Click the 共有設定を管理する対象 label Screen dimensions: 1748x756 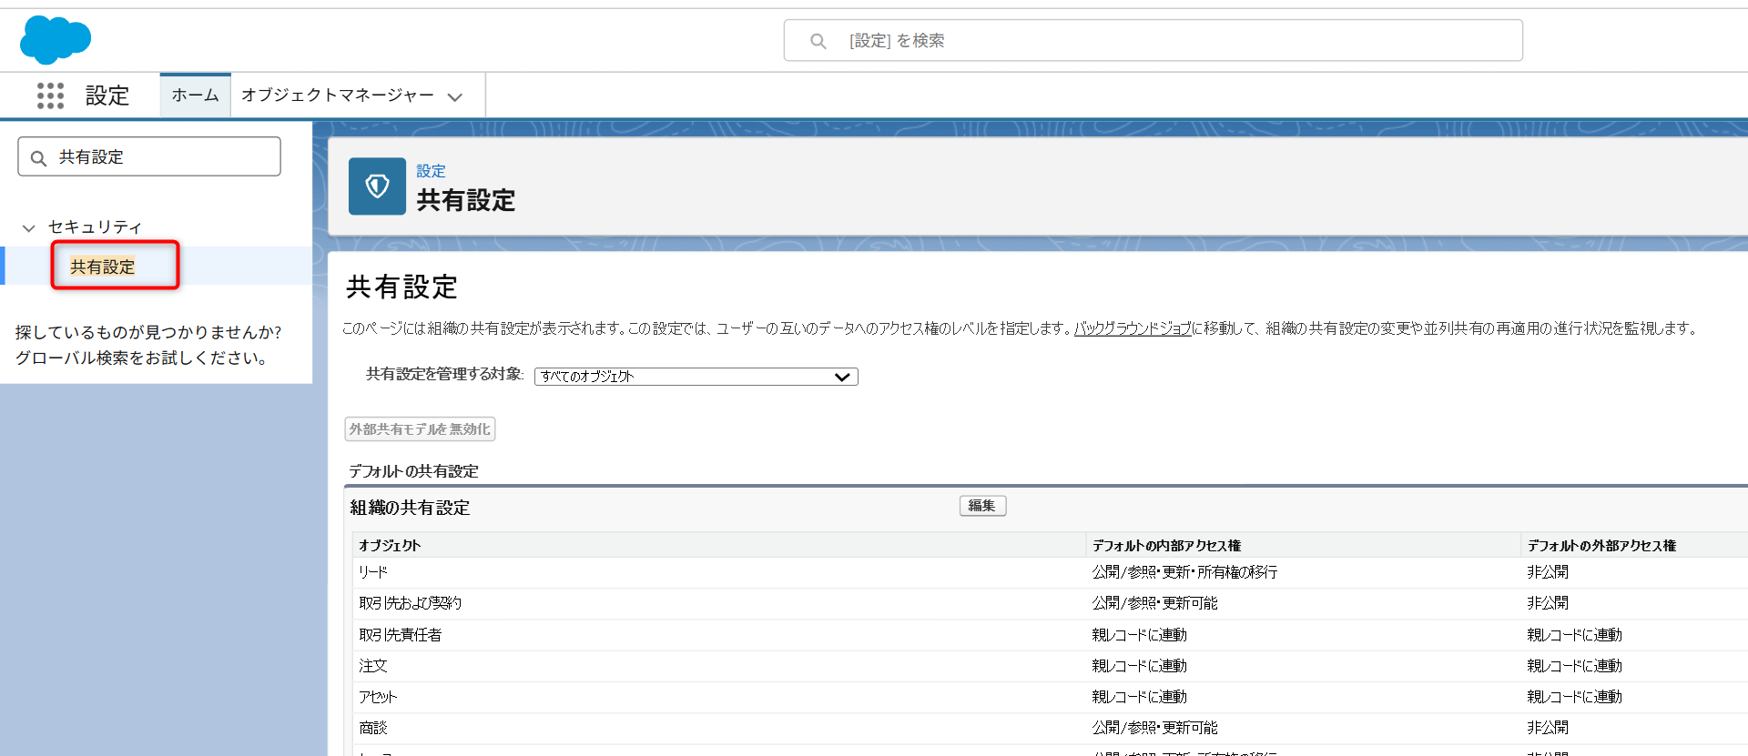point(444,374)
